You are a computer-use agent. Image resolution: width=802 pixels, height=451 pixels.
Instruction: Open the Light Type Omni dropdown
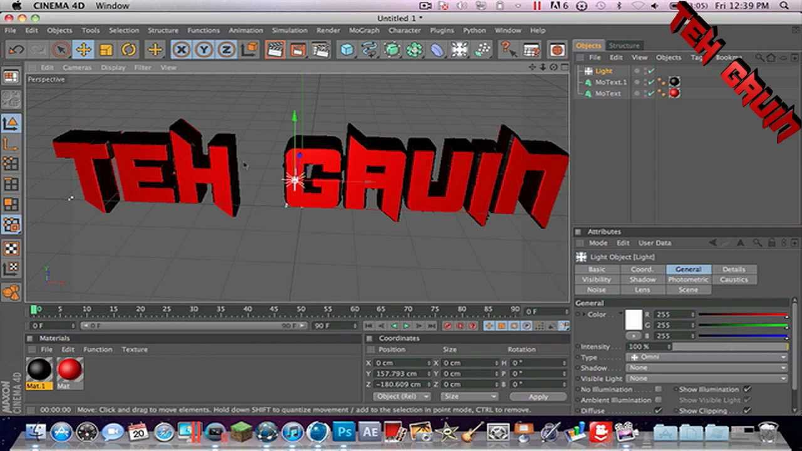[x=707, y=357]
